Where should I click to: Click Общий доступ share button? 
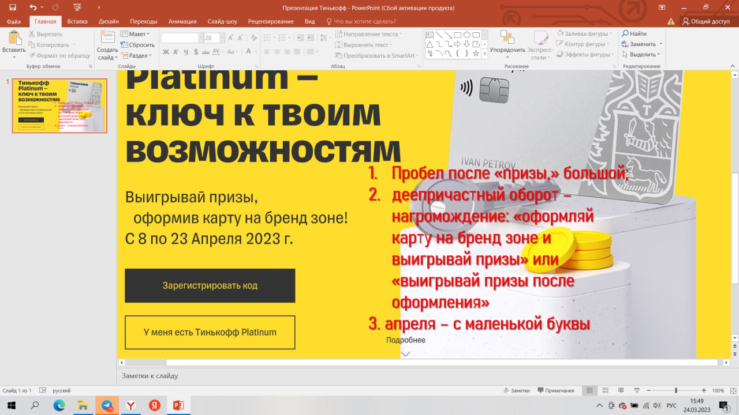click(706, 21)
